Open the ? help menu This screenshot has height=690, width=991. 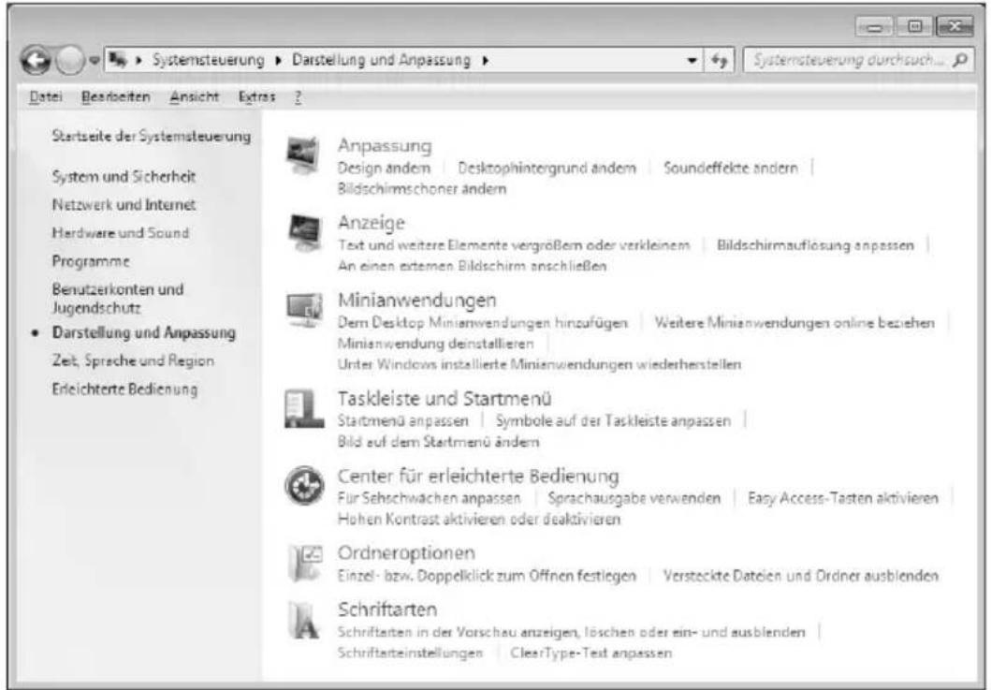pyautogui.click(x=298, y=97)
